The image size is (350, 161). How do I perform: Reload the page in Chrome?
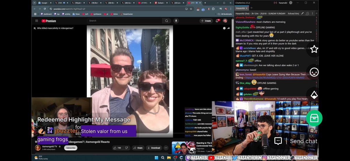(44, 9)
